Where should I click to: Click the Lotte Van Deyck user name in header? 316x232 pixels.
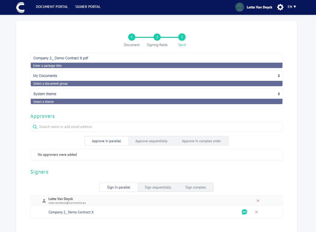259,7
